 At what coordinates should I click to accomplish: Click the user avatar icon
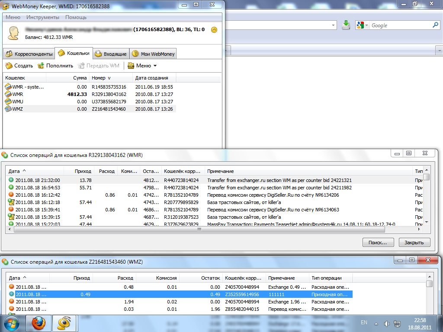pyautogui.click(x=14, y=33)
